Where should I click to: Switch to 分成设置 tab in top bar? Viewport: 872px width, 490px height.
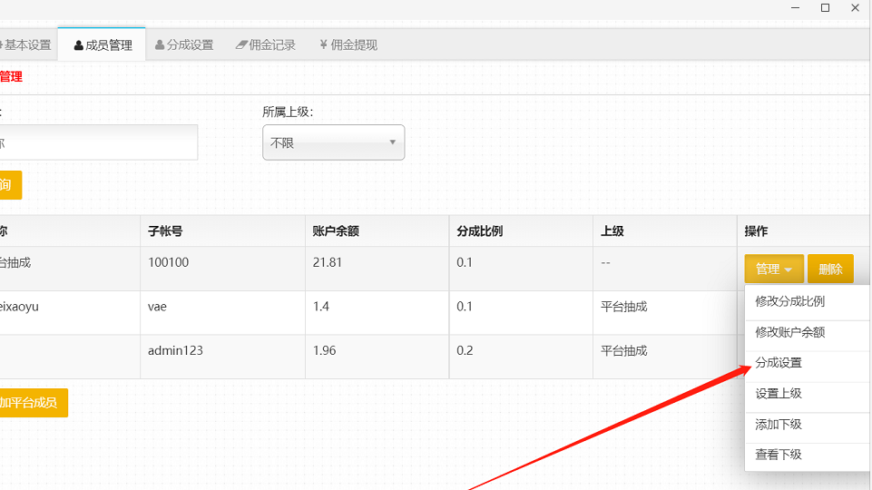click(x=184, y=44)
